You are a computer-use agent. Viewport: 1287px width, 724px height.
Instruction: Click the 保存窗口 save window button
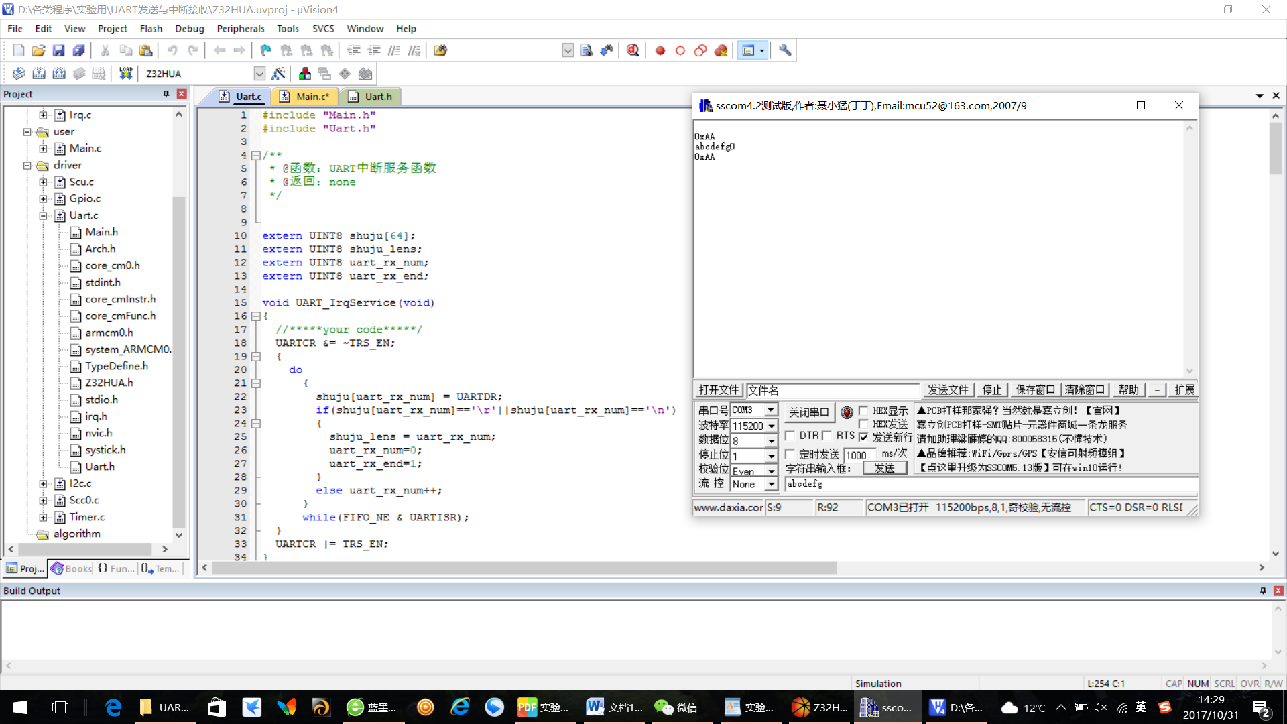(1035, 390)
